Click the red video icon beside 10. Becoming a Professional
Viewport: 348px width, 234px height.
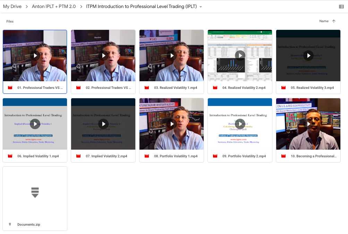click(283, 156)
